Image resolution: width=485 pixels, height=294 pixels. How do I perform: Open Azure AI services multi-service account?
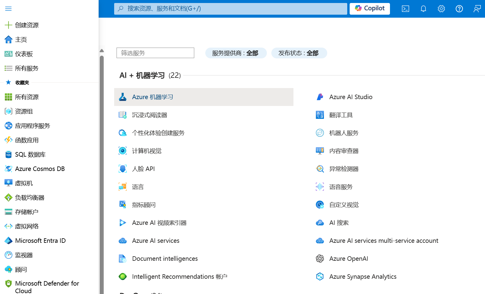(x=384, y=241)
